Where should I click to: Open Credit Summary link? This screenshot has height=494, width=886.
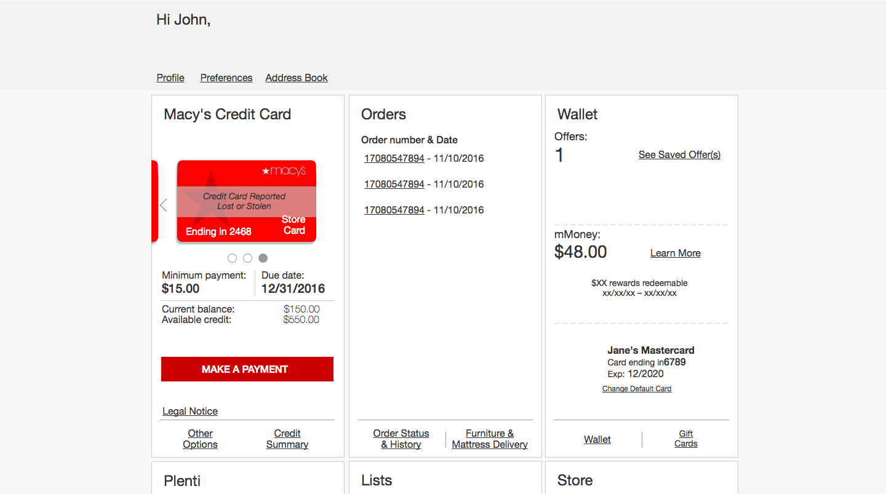tap(287, 439)
